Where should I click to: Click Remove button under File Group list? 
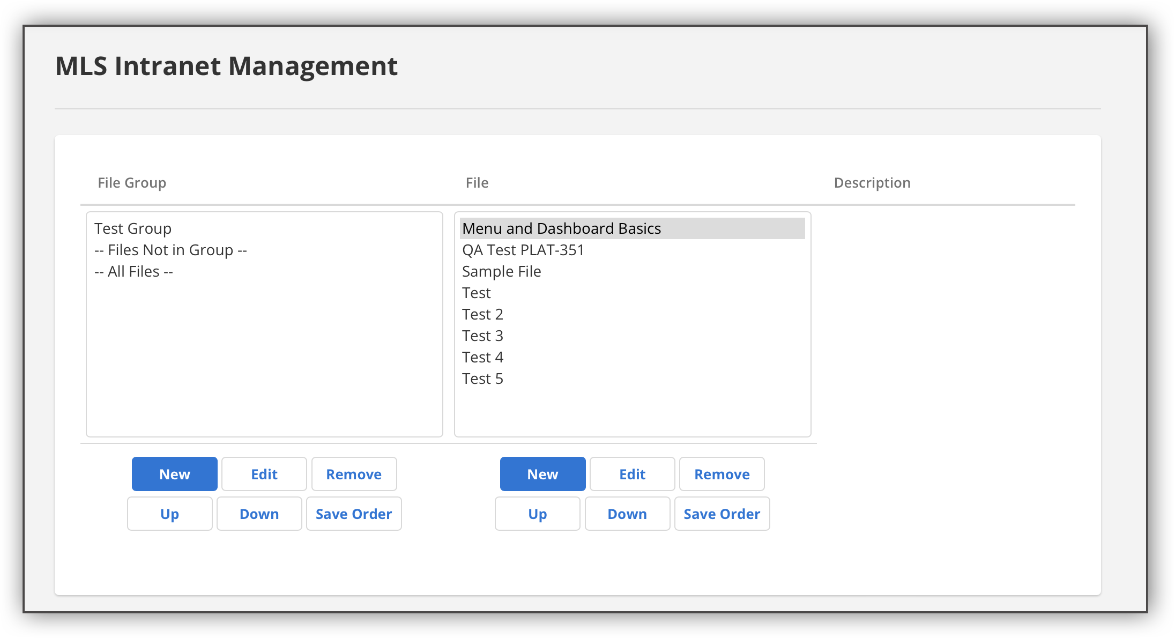(354, 474)
